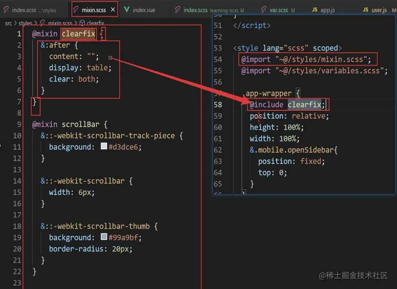Image resolution: width=397 pixels, height=289 pixels.
Task: Close the mixin.scss tab
Action: pos(113,9)
